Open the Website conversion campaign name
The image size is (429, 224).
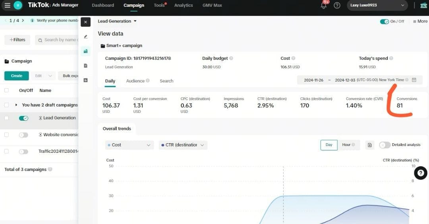[61, 135]
